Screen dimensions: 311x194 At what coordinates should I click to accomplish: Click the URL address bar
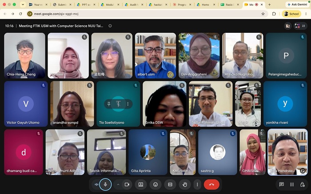coord(147,14)
